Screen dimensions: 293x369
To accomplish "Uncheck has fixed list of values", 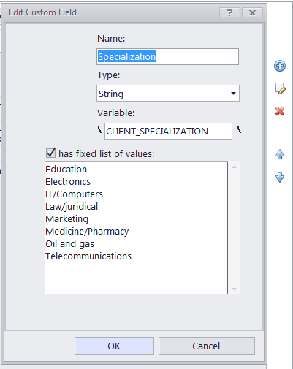I will click(50, 153).
